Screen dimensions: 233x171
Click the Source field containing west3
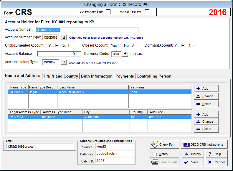(x=114, y=147)
